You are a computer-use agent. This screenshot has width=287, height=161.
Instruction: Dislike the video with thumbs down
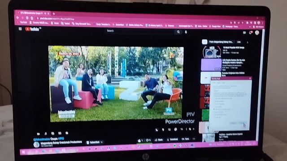[x=148, y=140]
